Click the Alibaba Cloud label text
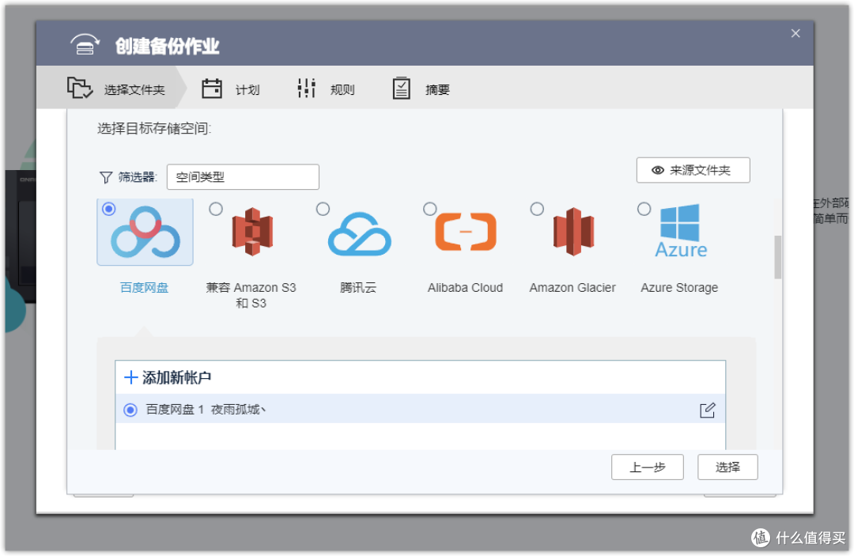854x556 pixels. point(465,288)
